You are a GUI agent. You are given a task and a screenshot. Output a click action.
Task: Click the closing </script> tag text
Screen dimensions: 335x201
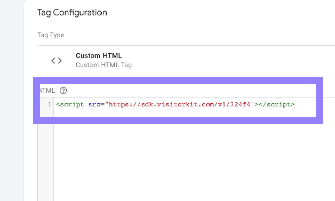(x=277, y=104)
